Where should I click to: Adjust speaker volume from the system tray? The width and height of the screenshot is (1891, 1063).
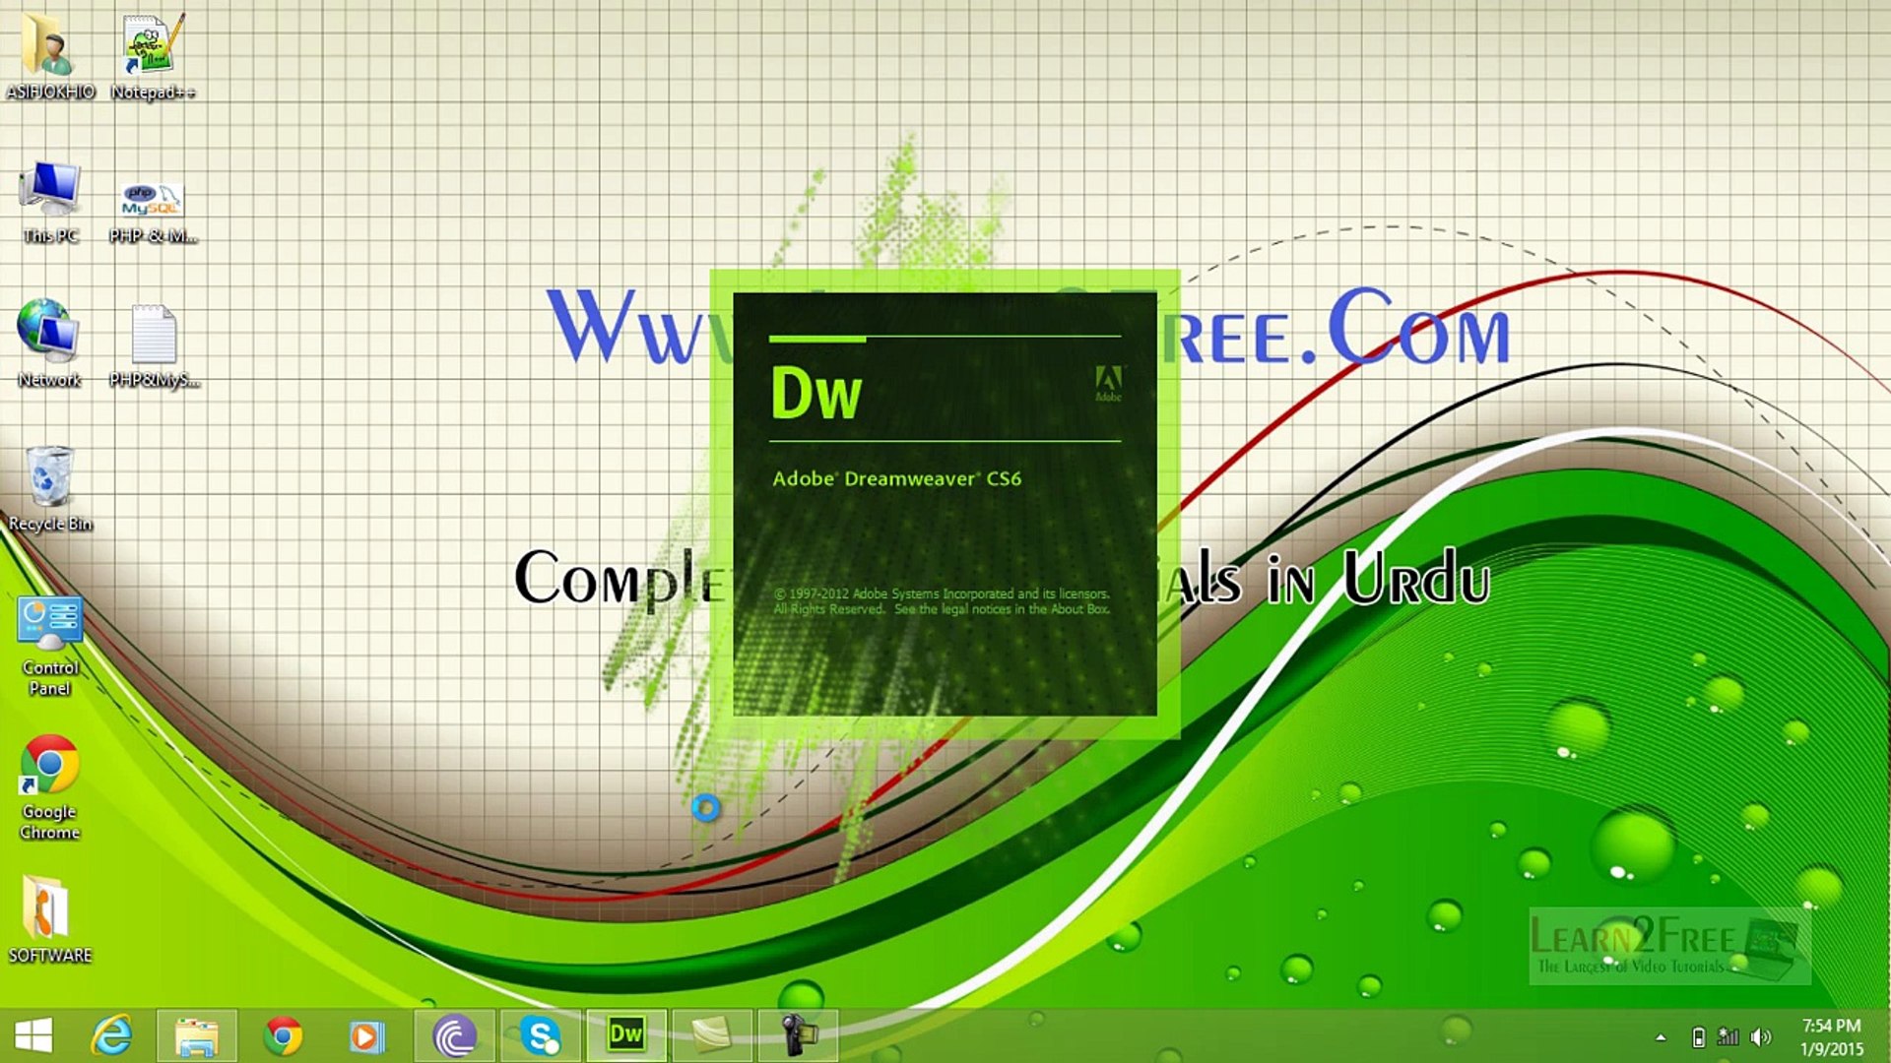pyautogui.click(x=1760, y=1036)
